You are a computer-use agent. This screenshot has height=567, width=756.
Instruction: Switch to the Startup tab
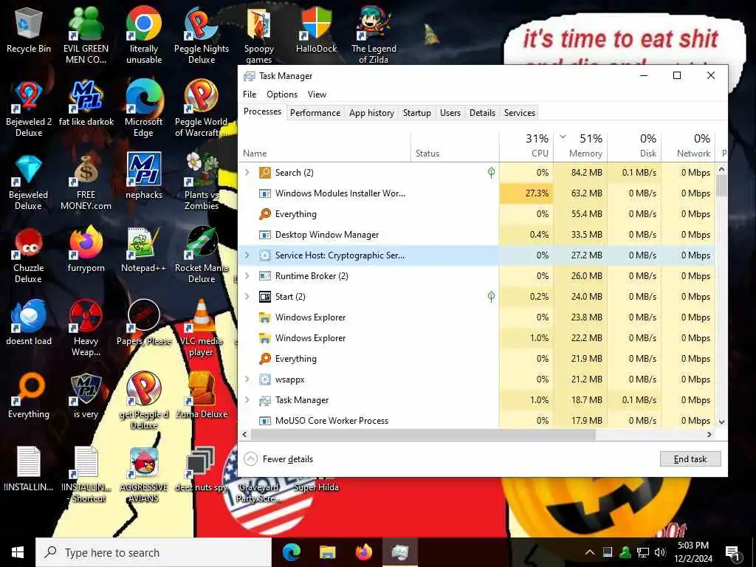tap(416, 113)
